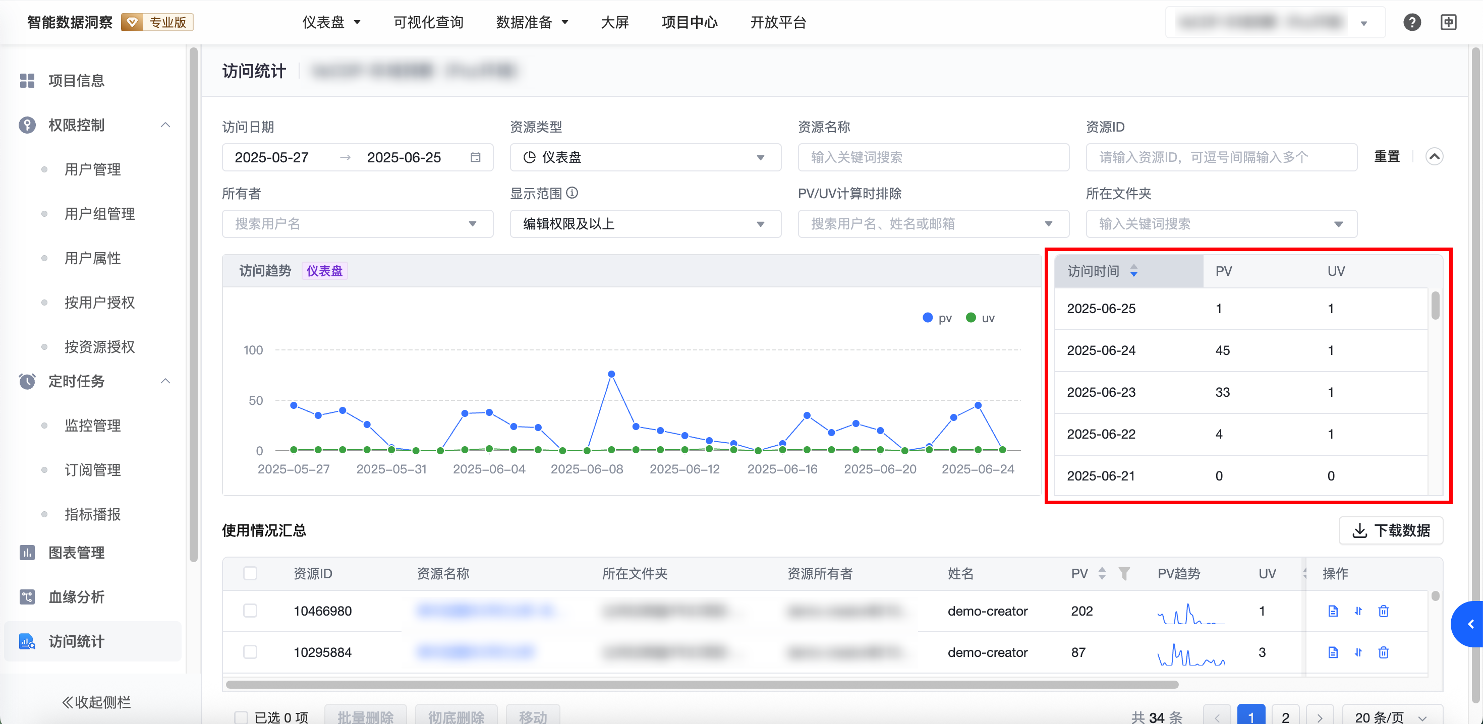Toggle the pv legend marker in chart
Screen dimensions: 1483x724
[x=928, y=318]
